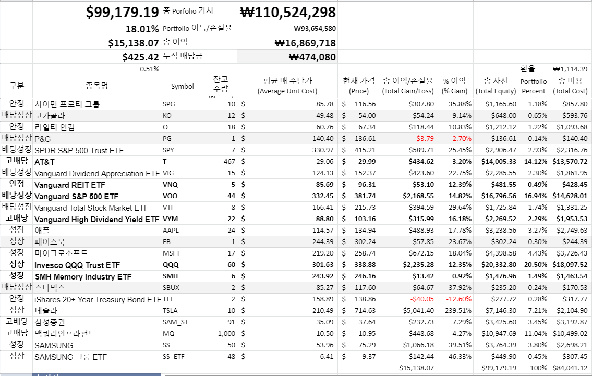Select the SAMSUNG row symbol SS

(183, 345)
